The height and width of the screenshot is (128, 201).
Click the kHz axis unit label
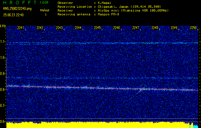click(x=3, y=26)
